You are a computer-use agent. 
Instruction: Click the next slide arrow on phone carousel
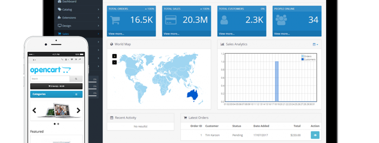(78, 110)
